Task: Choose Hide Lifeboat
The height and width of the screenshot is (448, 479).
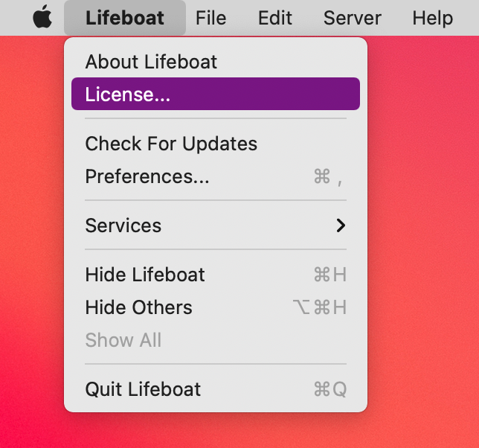Action: 145,275
